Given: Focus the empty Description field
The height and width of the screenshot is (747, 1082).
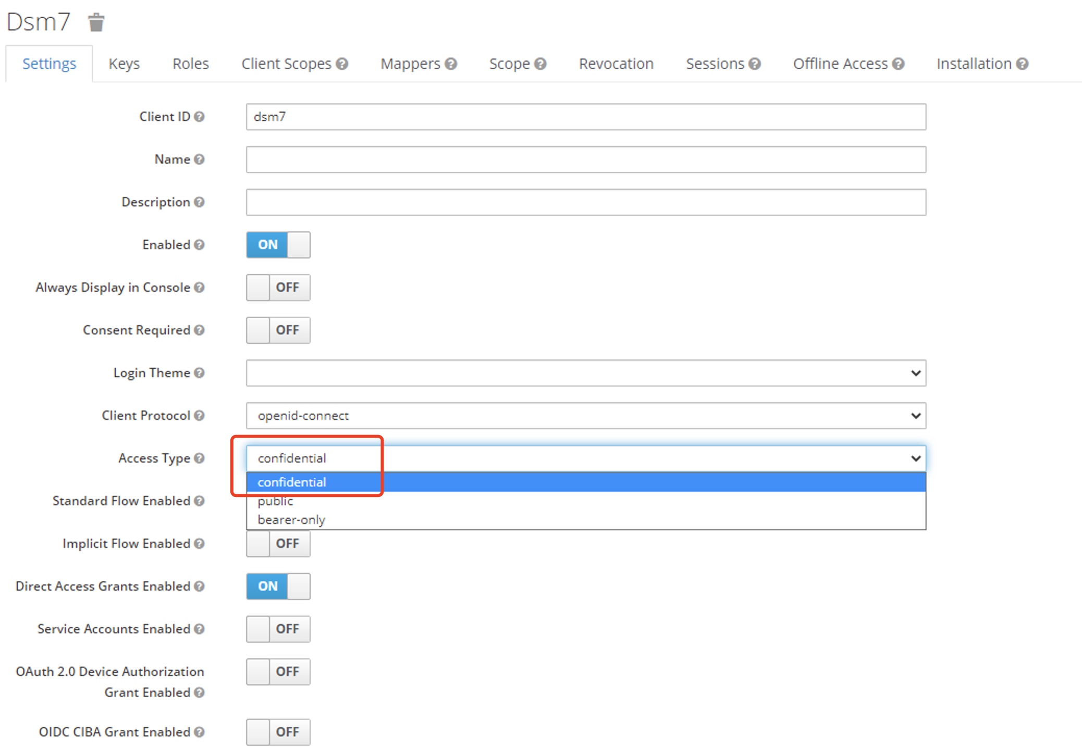Looking at the screenshot, I should pos(586,202).
